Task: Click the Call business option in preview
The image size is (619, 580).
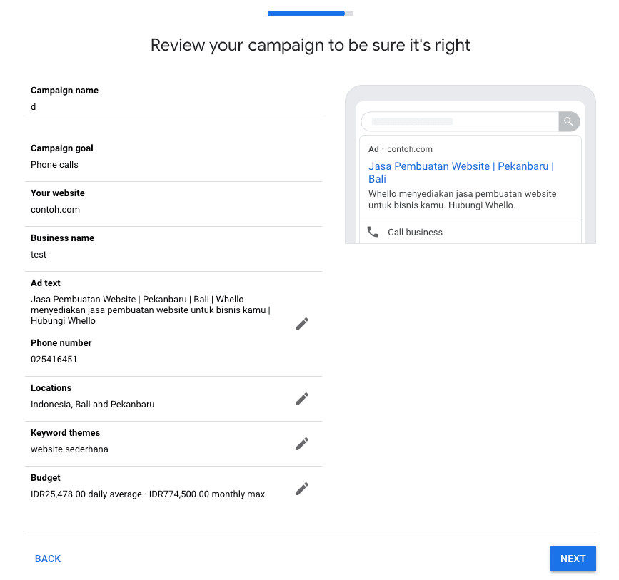Action: [x=415, y=233]
